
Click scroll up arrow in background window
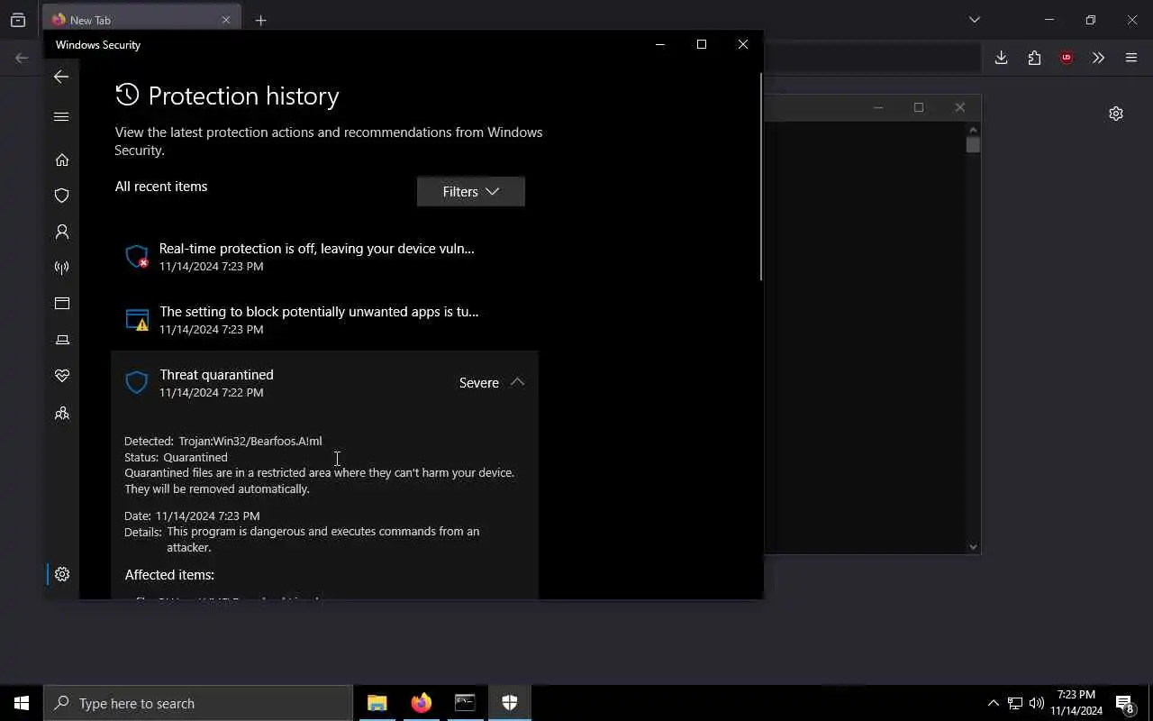[973, 130]
